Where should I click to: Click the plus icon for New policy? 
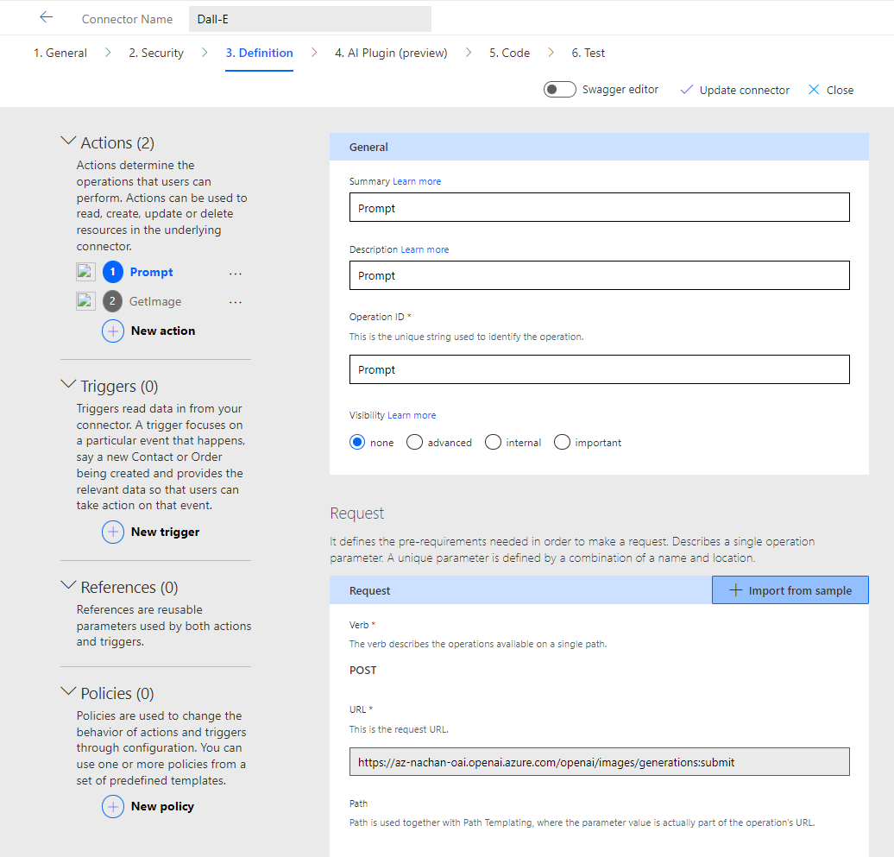pyautogui.click(x=113, y=806)
